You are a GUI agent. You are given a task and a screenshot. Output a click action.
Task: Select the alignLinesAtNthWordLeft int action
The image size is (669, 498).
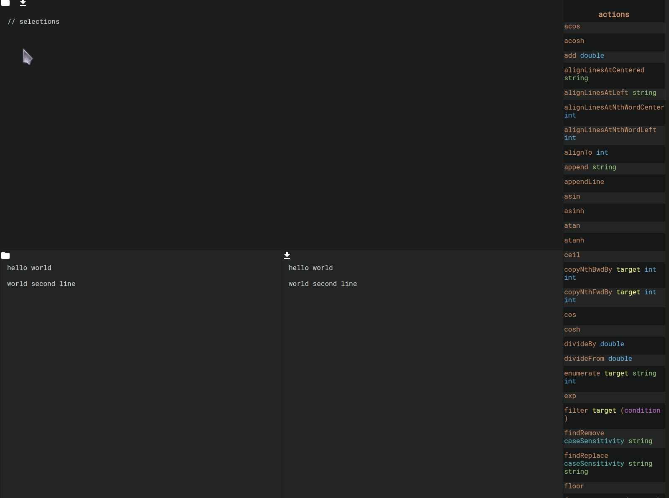click(x=610, y=134)
